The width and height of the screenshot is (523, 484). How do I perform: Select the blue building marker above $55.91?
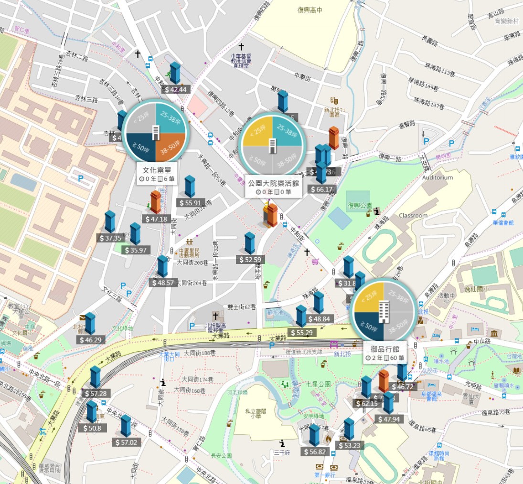coord(190,186)
